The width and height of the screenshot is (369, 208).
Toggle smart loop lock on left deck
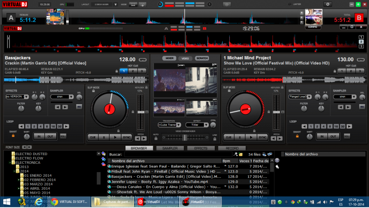click(13, 135)
